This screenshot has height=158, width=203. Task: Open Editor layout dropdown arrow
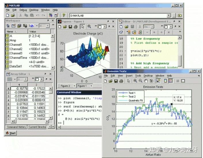pyautogui.click(x=171, y=27)
